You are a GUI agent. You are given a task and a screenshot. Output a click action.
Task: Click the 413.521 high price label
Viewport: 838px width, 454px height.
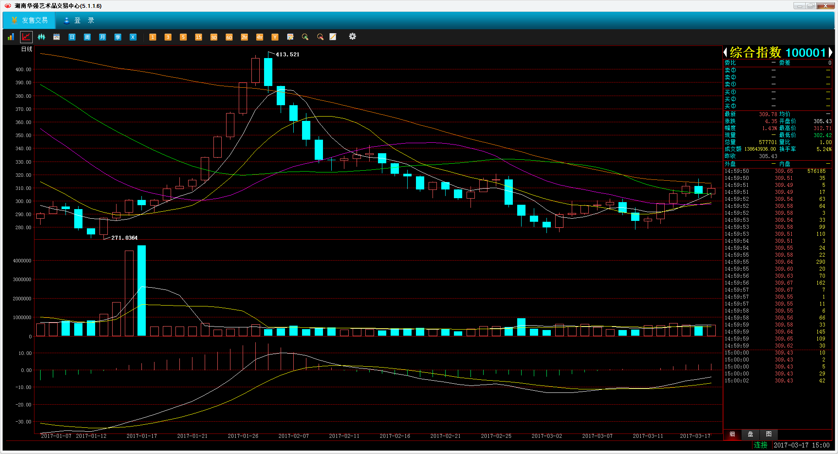tap(288, 55)
